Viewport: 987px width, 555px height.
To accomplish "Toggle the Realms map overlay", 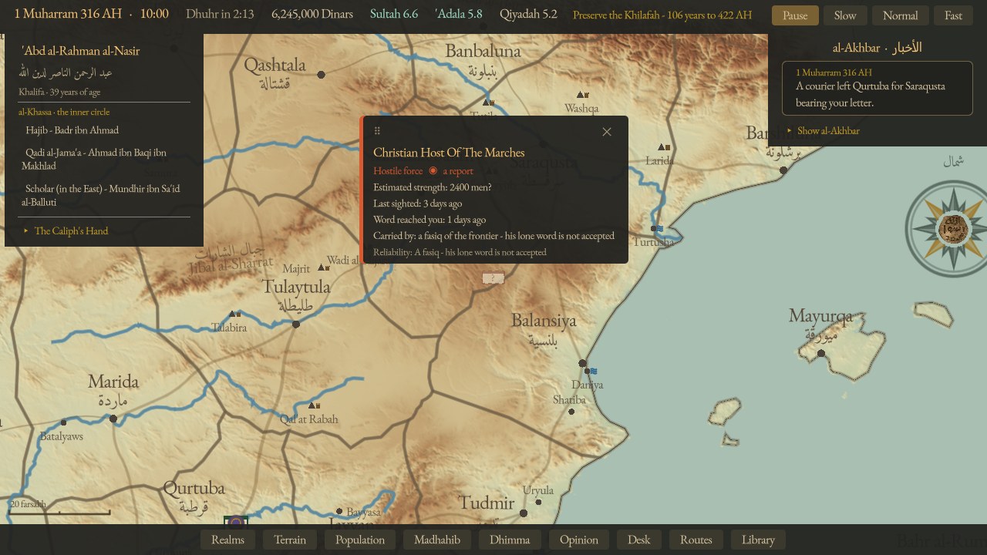I will pyautogui.click(x=228, y=540).
